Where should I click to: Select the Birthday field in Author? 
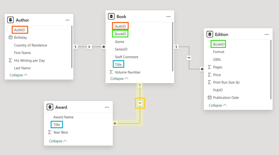(x=20, y=38)
